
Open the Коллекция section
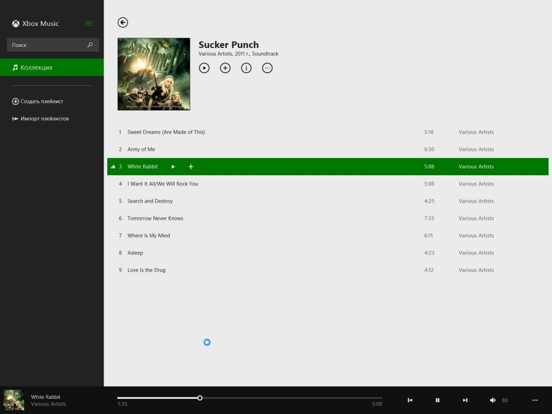(x=52, y=67)
